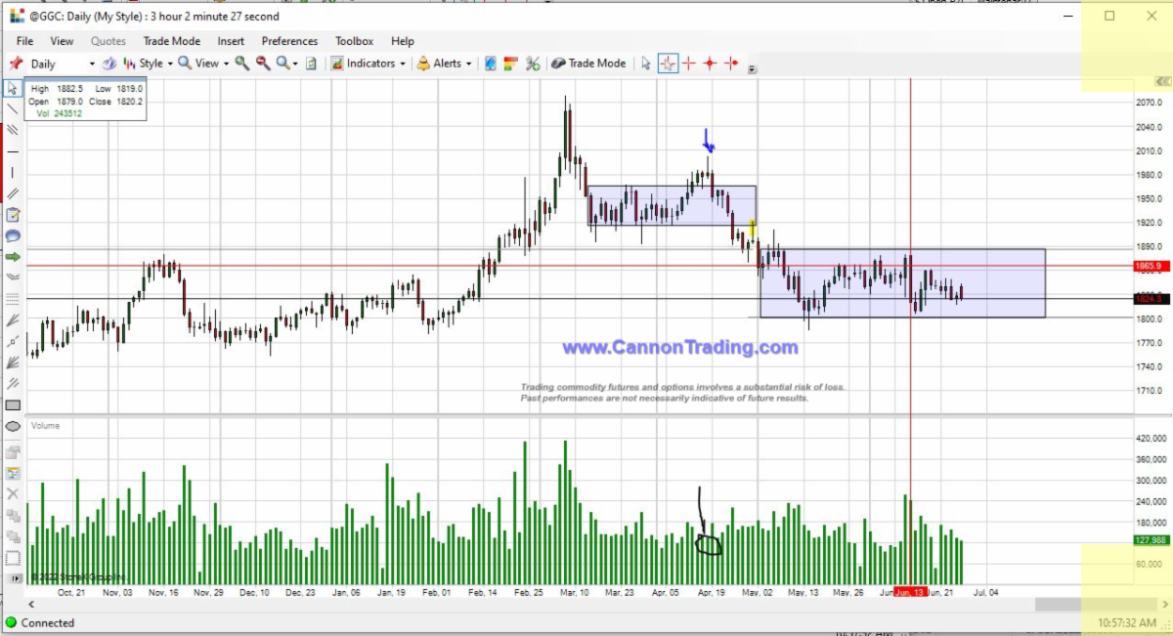Click the 10:57:32 AM clock

click(1125, 622)
